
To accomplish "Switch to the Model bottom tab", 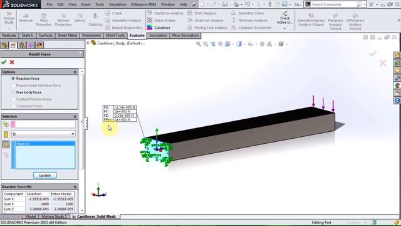I will click(31, 217).
